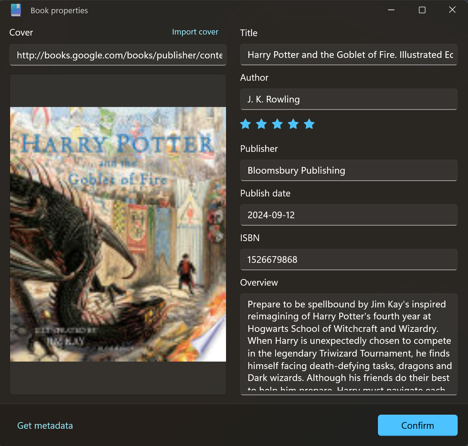
Task: Edit the ISBN field 1526679868
Action: (349, 260)
